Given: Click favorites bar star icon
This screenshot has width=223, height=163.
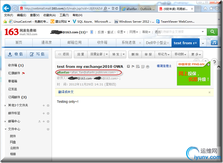Looking at the screenshot, I should pos(5,21).
